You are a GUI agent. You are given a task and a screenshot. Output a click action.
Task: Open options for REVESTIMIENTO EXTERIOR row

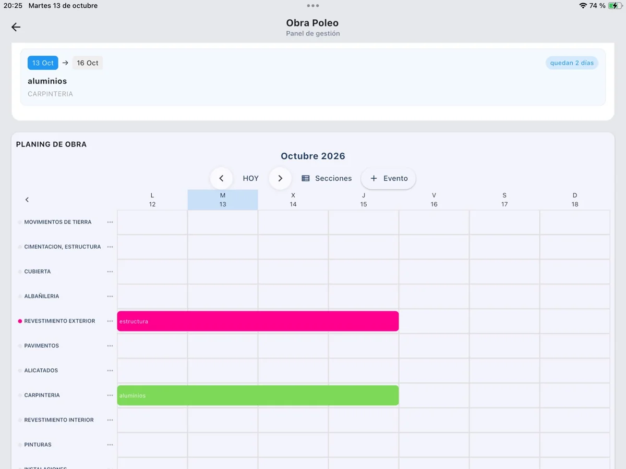(x=110, y=321)
